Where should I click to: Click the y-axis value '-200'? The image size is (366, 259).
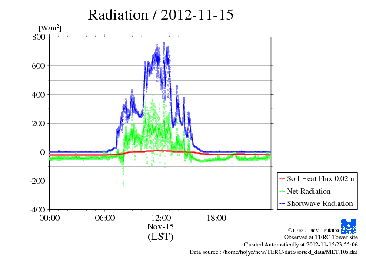pyautogui.click(x=37, y=181)
